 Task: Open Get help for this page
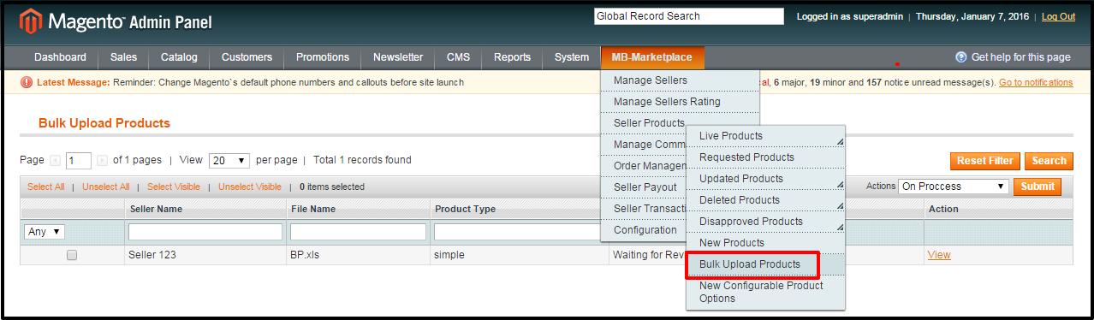pyautogui.click(x=1020, y=57)
